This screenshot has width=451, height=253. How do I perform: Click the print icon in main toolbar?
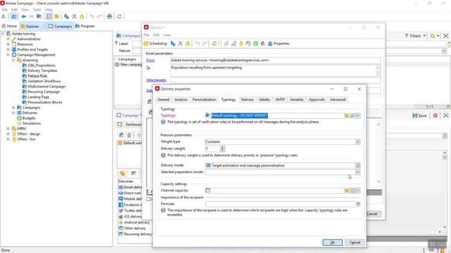click(x=109, y=17)
